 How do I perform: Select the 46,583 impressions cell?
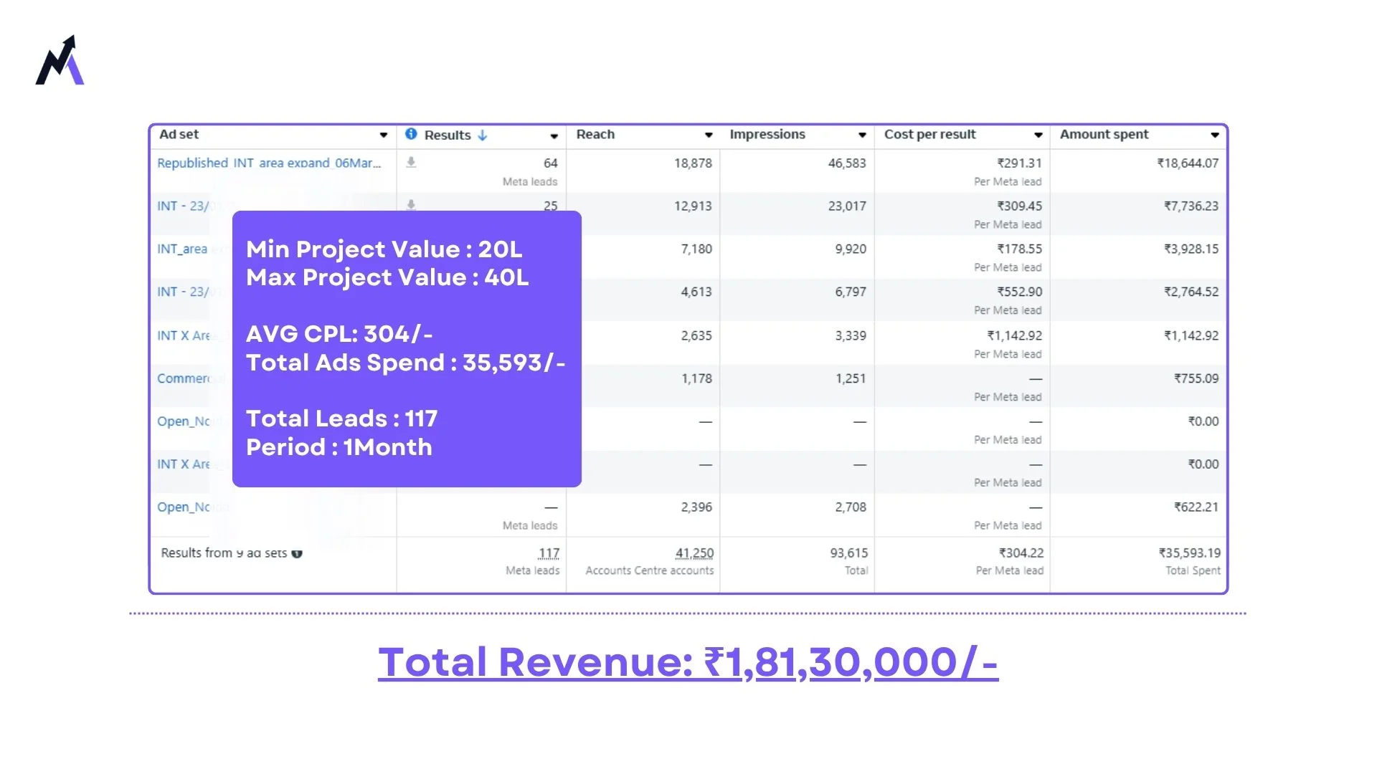coord(847,163)
